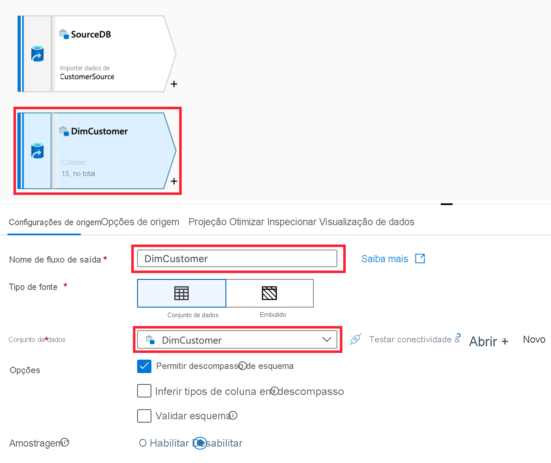551x463 pixels.
Task: Click the info icon beside Validar esquema
Action: tap(233, 416)
